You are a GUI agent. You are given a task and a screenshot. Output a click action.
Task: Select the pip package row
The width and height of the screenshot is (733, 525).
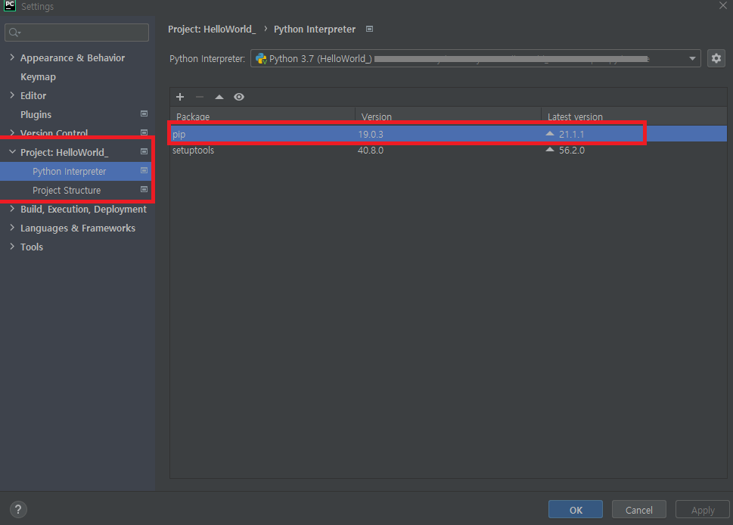pos(449,134)
